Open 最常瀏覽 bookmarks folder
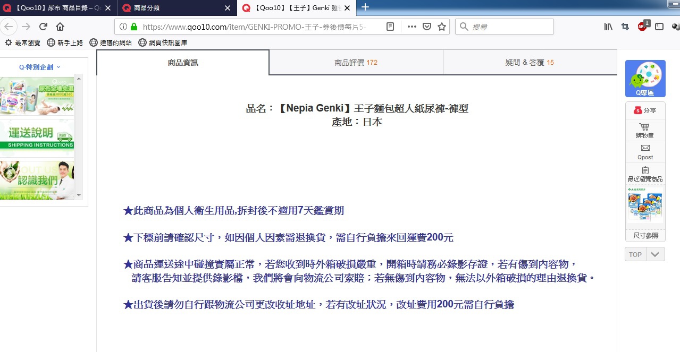This screenshot has width=680, height=352. (22, 42)
